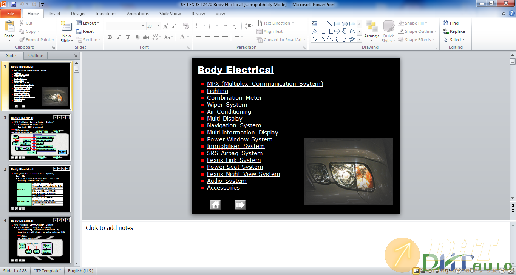Click the home action button on slide
This screenshot has height=275, width=516.
[215, 205]
